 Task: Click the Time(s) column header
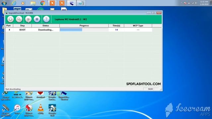116,26
